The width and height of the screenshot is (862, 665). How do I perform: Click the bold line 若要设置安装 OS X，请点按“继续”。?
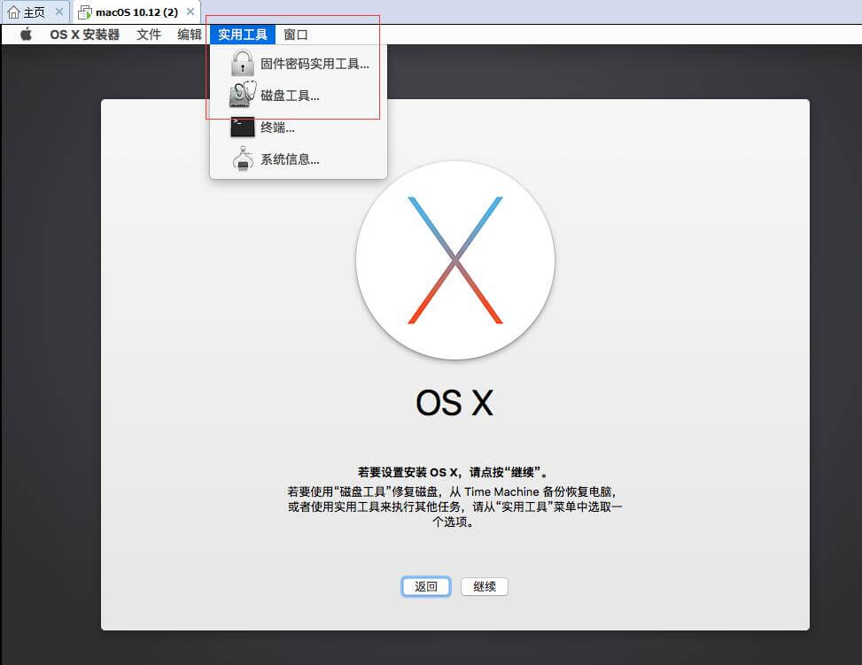pos(453,472)
